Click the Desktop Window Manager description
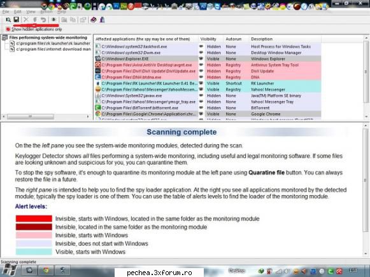 (276, 53)
